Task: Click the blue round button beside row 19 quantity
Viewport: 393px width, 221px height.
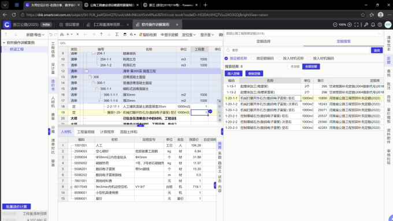Action: 210,112
